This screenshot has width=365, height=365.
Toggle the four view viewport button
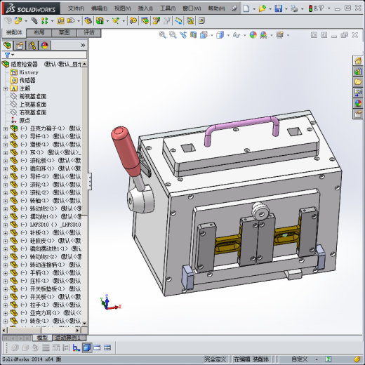[x=107, y=347]
